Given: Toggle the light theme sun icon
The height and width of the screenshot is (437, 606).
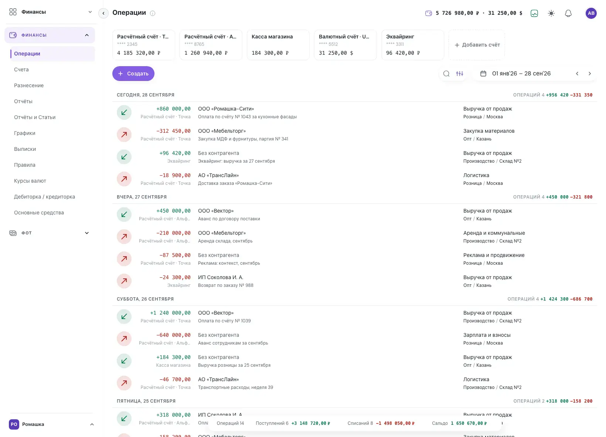Looking at the screenshot, I should click(551, 13).
